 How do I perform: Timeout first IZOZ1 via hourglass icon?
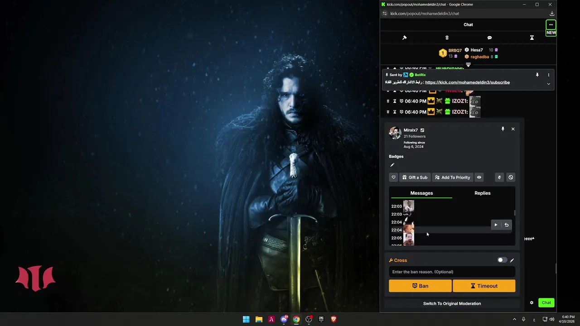pyautogui.click(x=395, y=101)
